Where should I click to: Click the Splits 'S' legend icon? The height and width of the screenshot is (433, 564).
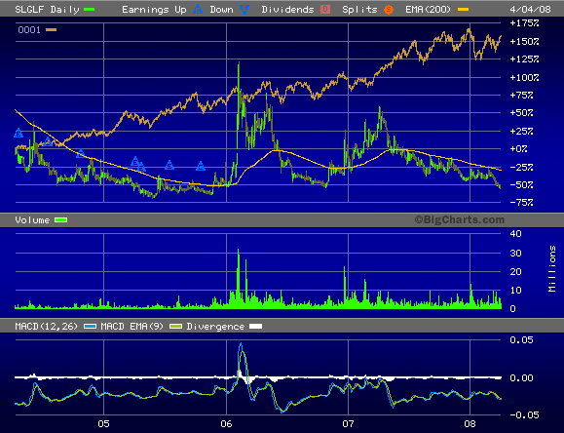(x=389, y=10)
